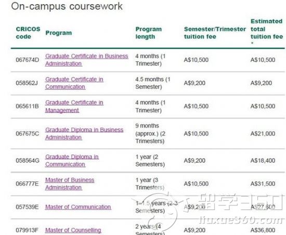Open Master of Communication link
This screenshot has height=235, width=286.
78,207
